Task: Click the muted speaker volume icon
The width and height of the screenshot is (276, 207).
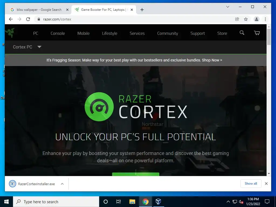Action: click(241, 202)
